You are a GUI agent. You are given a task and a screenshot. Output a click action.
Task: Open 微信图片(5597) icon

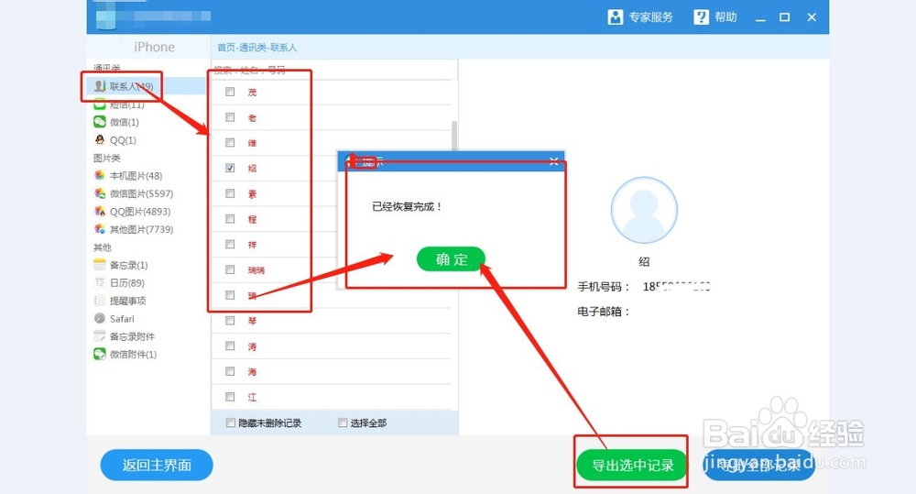(x=100, y=193)
